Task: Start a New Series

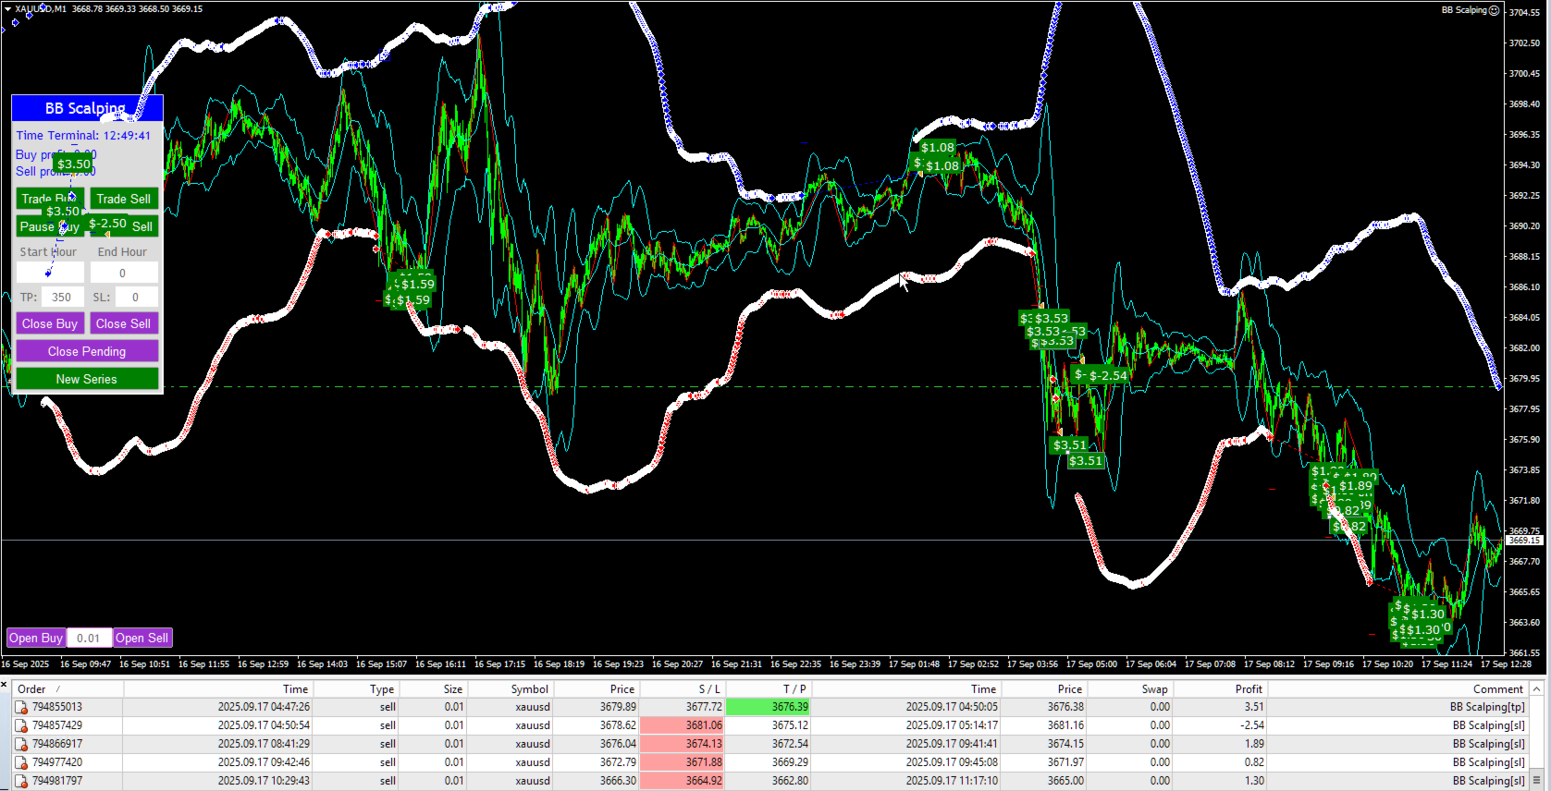Action: 87,379
